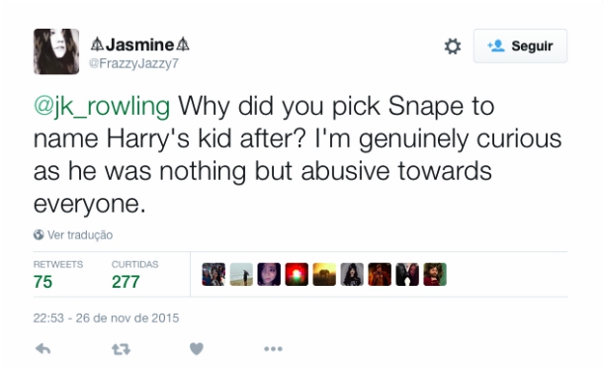Open the three-dots more options menu
The width and height of the screenshot is (603, 369).
click(x=274, y=348)
